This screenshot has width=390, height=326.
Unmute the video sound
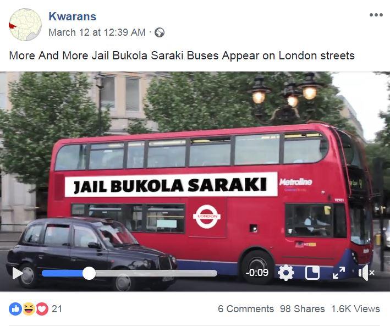[366, 273]
